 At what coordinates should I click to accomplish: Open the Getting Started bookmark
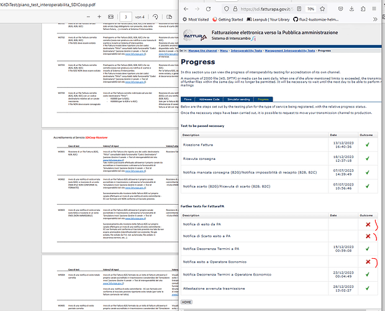pos(228,19)
